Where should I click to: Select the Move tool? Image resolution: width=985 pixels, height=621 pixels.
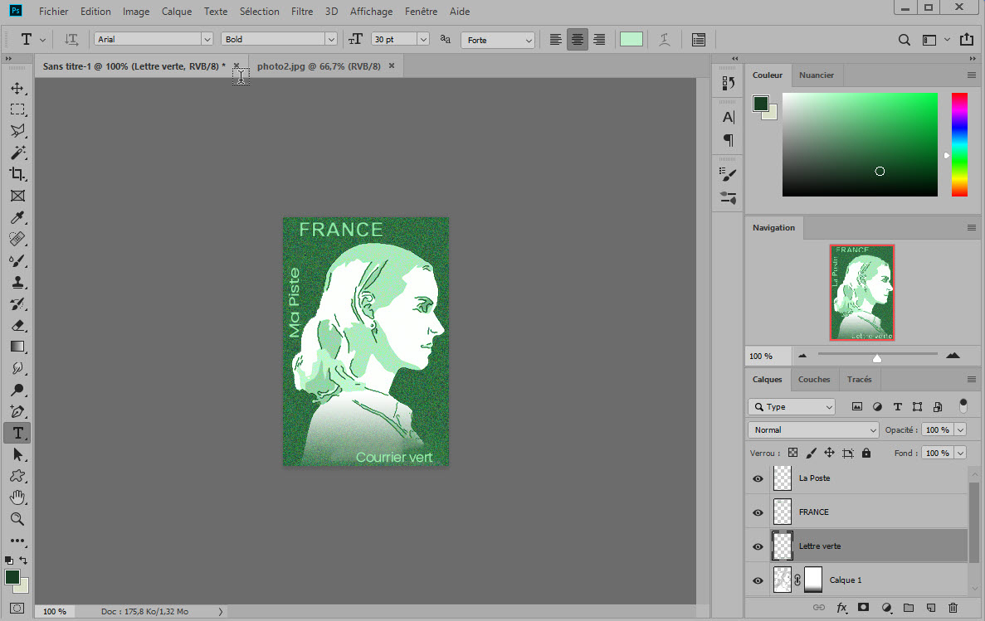(x=17, y=88)
